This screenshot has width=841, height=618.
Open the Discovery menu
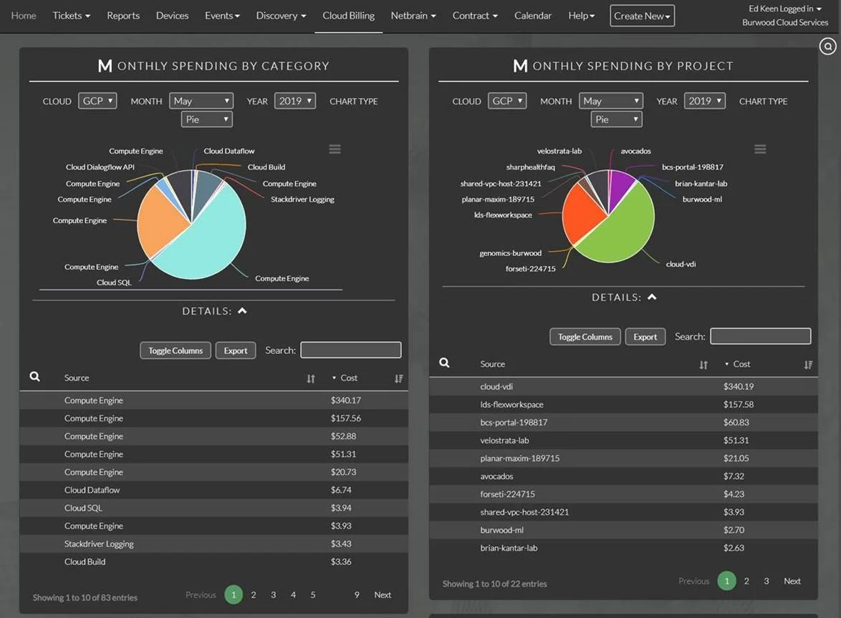pos(281,16)
